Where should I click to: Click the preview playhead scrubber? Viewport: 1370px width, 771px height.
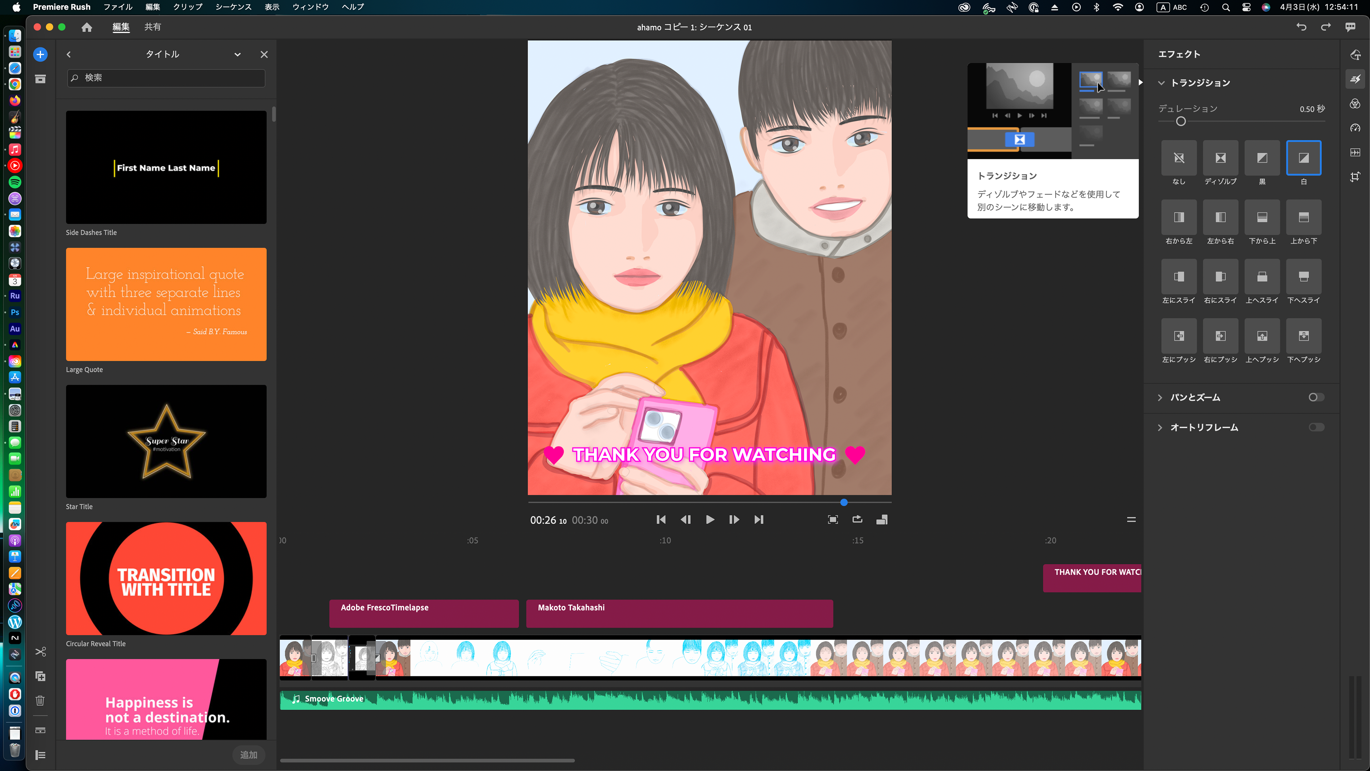tap(844, 502)
